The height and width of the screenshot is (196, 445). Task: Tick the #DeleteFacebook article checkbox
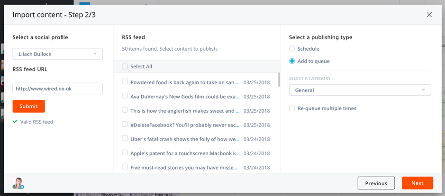pos(125,124)
